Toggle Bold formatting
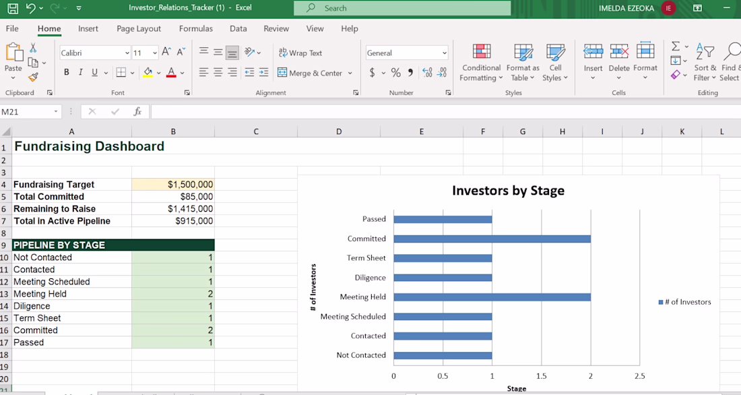Viewport: 741px width, 395px height. [67, 72]
